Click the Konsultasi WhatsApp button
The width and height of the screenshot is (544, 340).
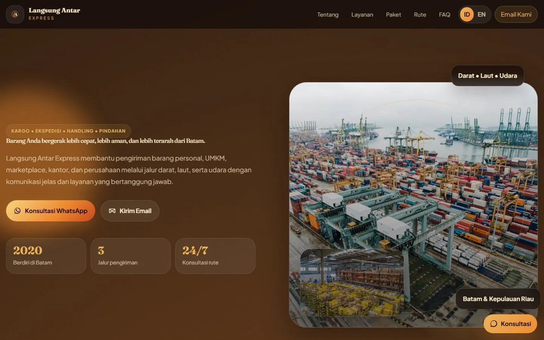pos(51,211)
